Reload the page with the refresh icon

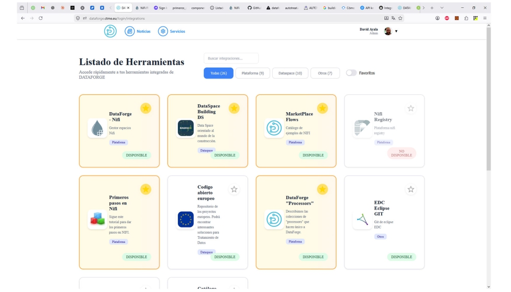coord(41,18)
